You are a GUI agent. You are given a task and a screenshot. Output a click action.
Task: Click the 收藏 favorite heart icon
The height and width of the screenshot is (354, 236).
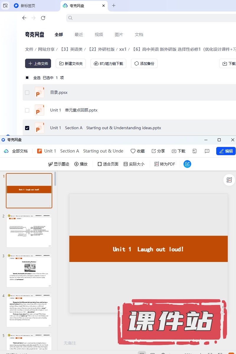(137, 151)
